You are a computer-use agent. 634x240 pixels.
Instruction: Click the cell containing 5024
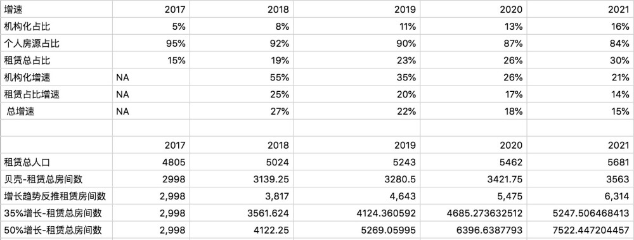pos(242,162)
